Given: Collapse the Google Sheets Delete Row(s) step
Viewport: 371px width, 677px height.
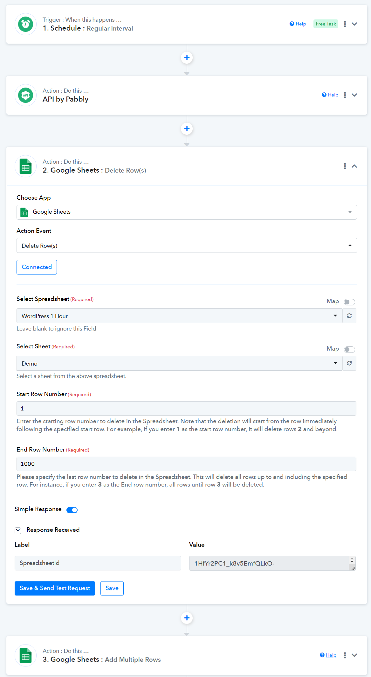Looking at the screenshot, I should click(354, 166).
